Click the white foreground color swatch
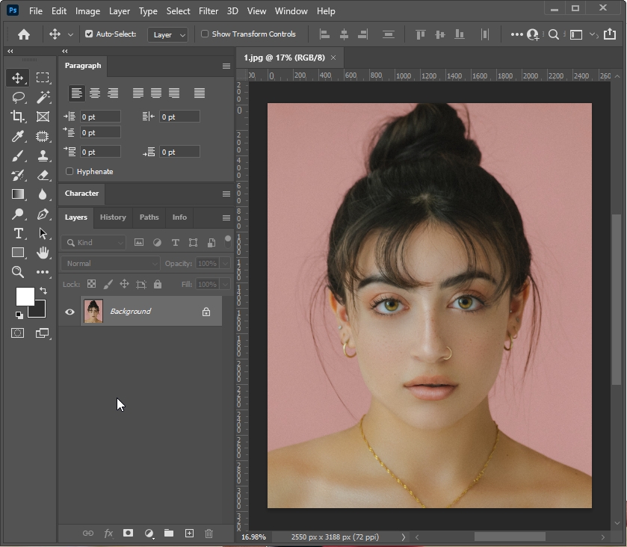Screen dimensions: 627x547 (25, 297)
